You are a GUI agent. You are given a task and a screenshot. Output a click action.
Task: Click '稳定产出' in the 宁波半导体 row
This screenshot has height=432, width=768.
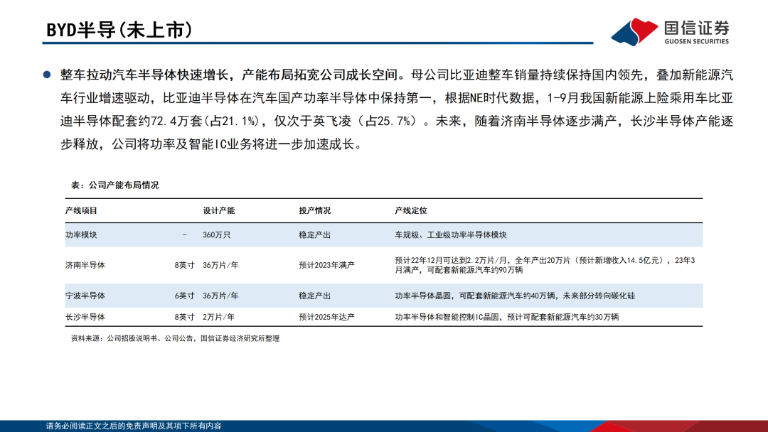point(315,296)
